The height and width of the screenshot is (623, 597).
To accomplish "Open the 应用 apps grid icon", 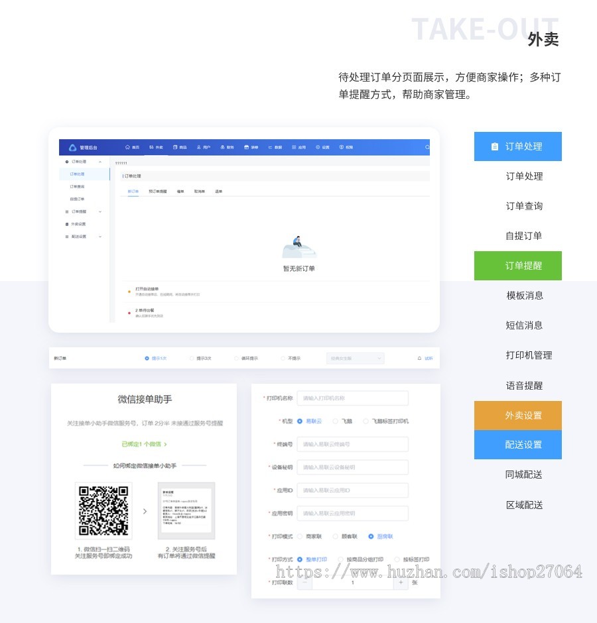I will point(294,147).
